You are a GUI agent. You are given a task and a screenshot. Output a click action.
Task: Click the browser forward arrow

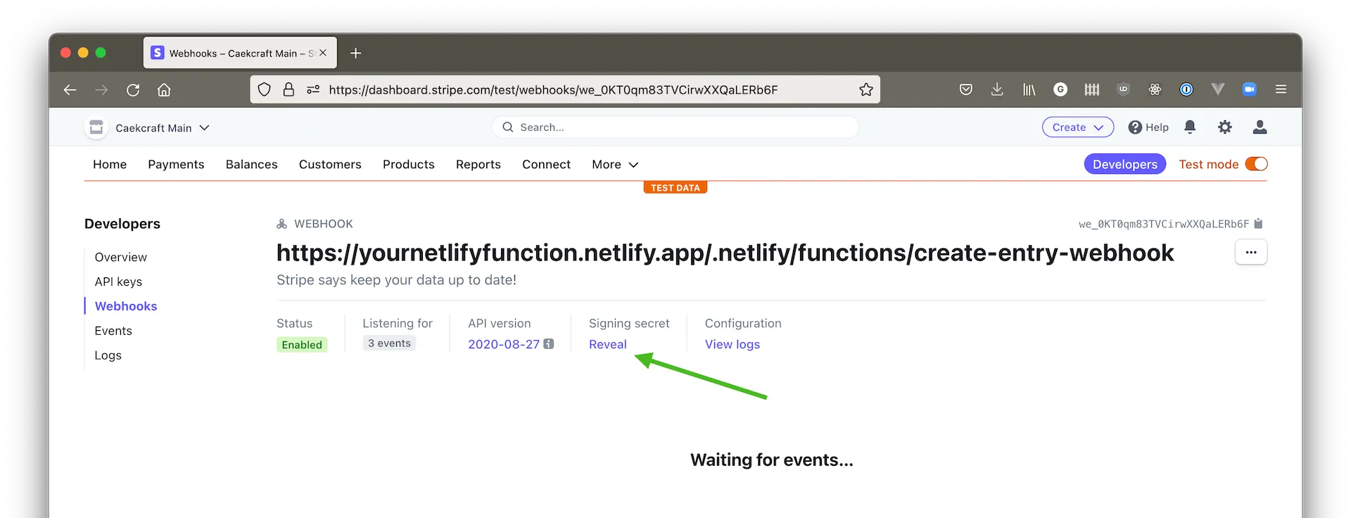(x=101, y=89)
